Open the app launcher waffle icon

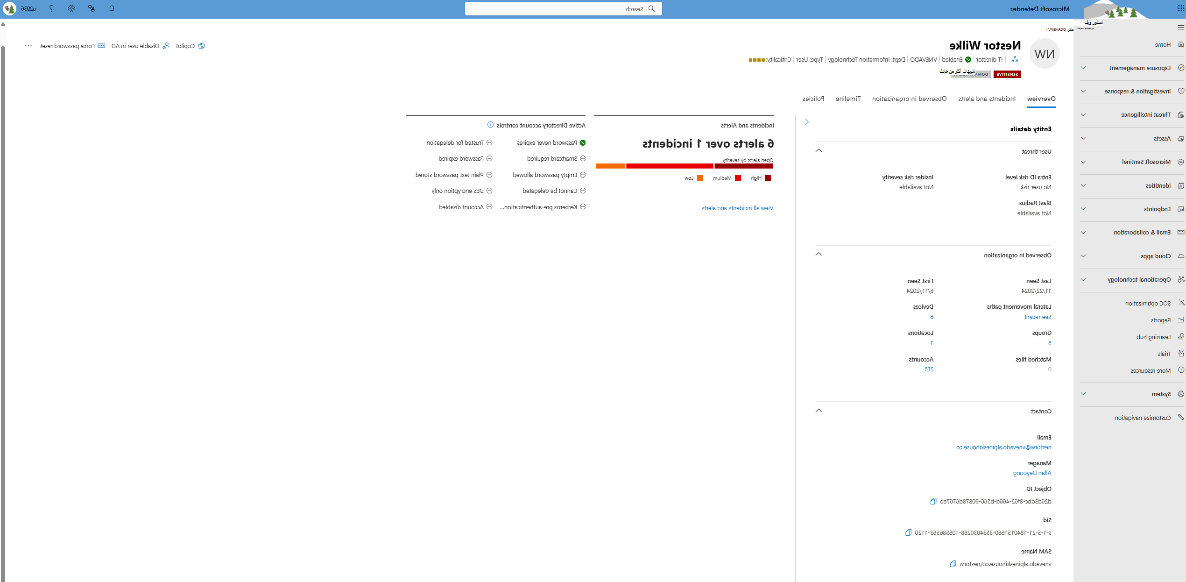click(1181, 8)
